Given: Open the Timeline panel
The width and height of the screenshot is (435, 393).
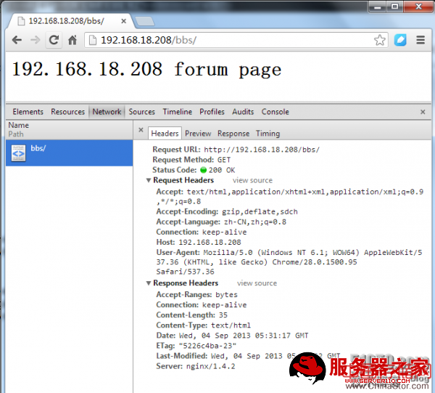Looking at the screenshot, I should click(x=177, y=112).
